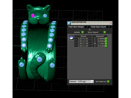The width and height of the screenshot is (131, 98).
Task: Click the Set Material button label
Action: click(x=101, y=82)
